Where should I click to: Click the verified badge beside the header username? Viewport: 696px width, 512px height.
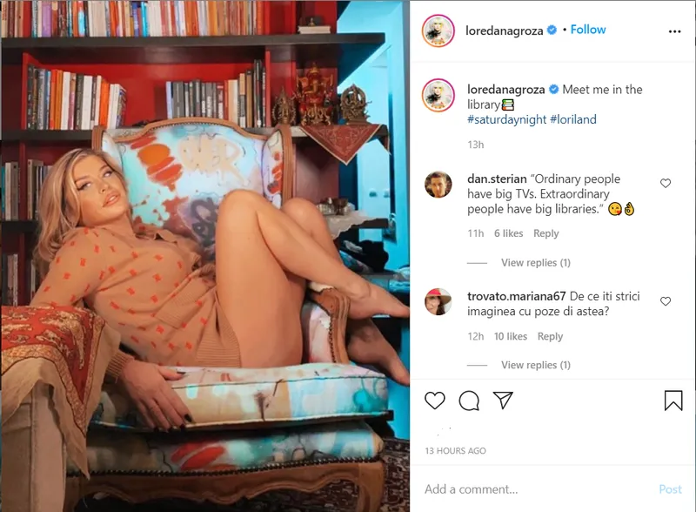[x=552, y=30]
